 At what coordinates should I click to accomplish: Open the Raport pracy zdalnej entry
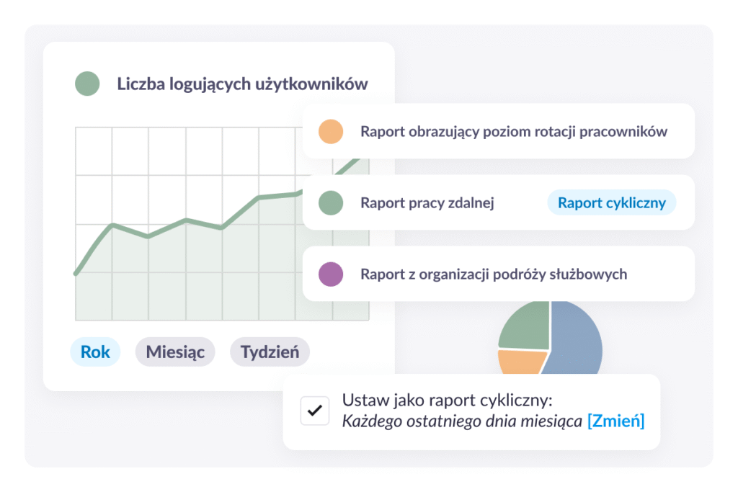point(427,203)
